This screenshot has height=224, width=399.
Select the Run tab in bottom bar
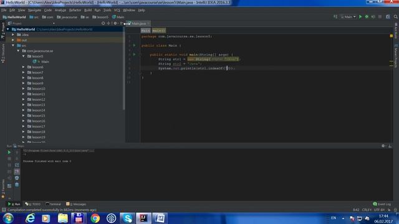click(x=14, y=204)
